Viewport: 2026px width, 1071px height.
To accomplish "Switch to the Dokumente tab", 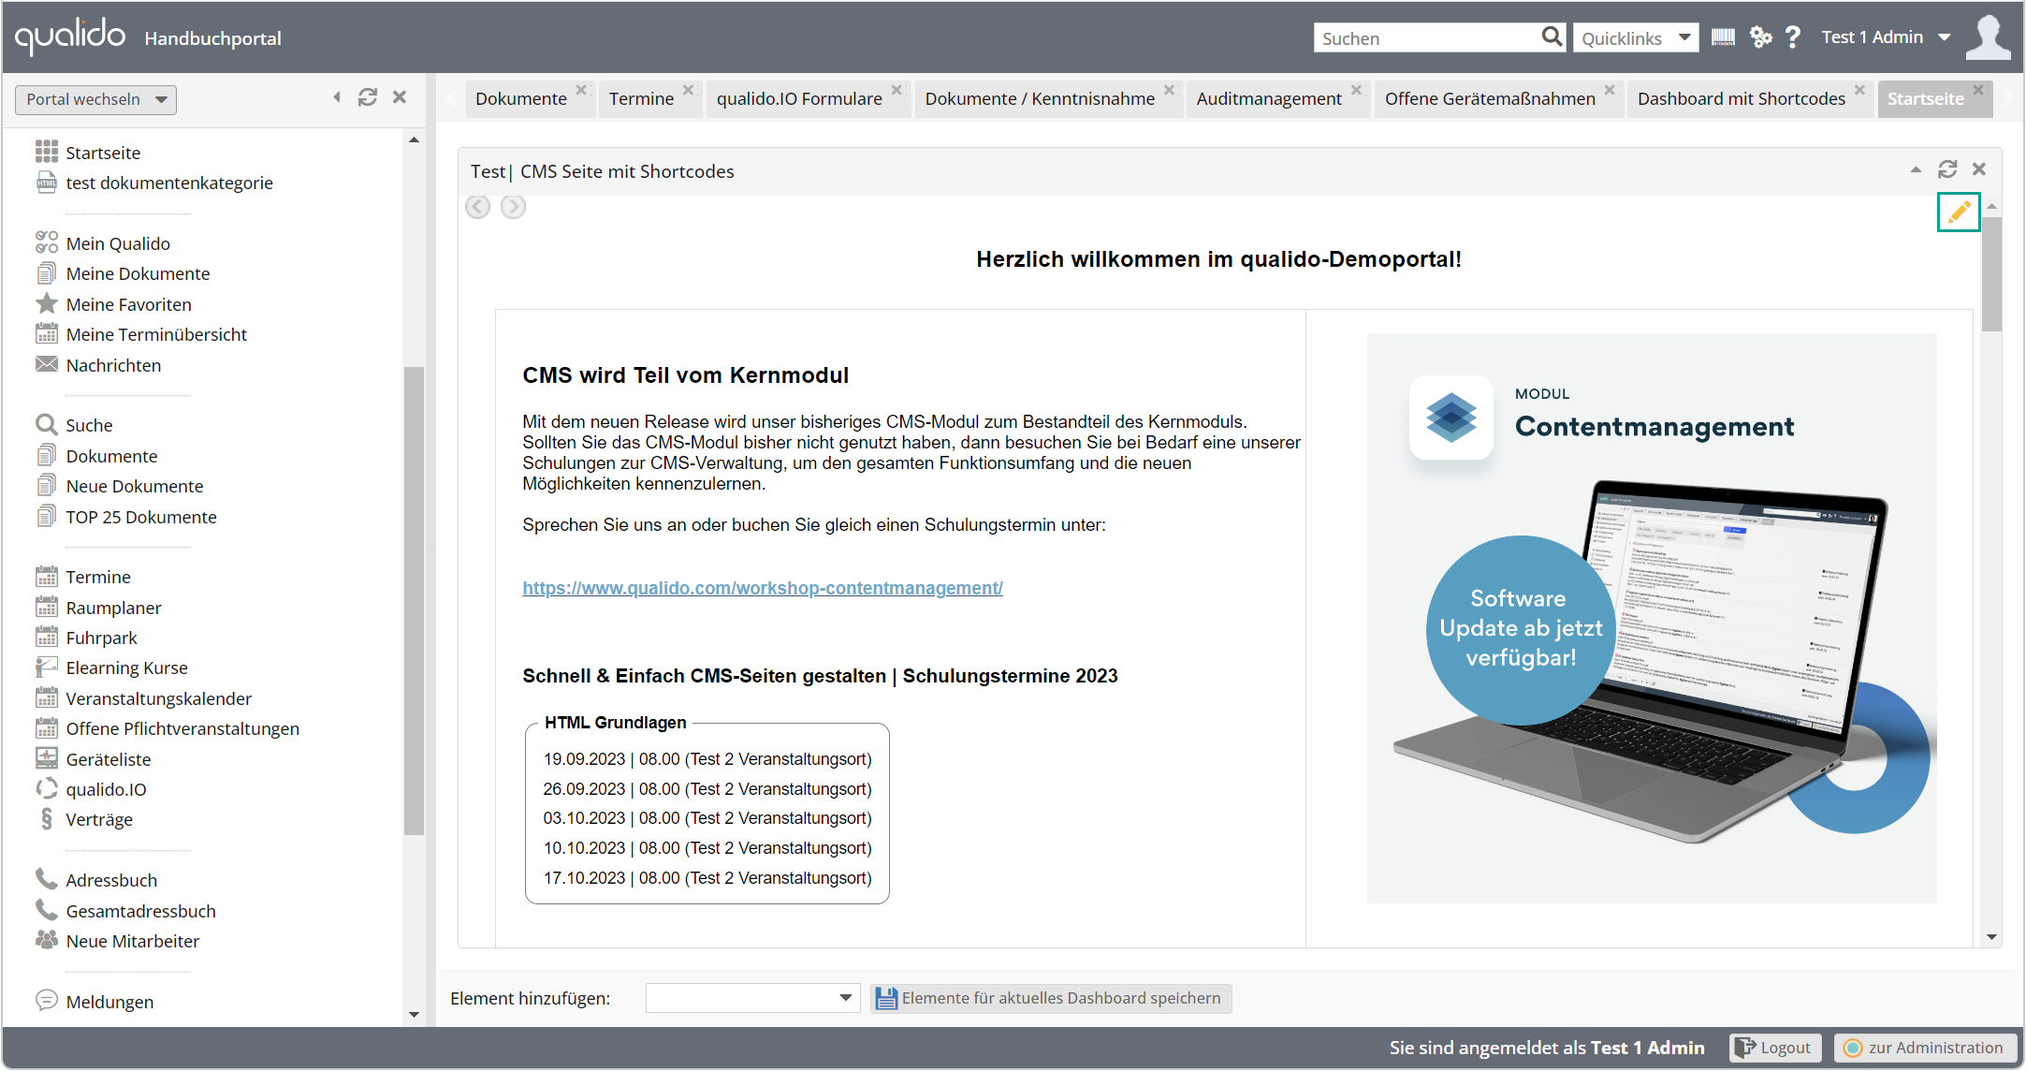I will 521,98.
